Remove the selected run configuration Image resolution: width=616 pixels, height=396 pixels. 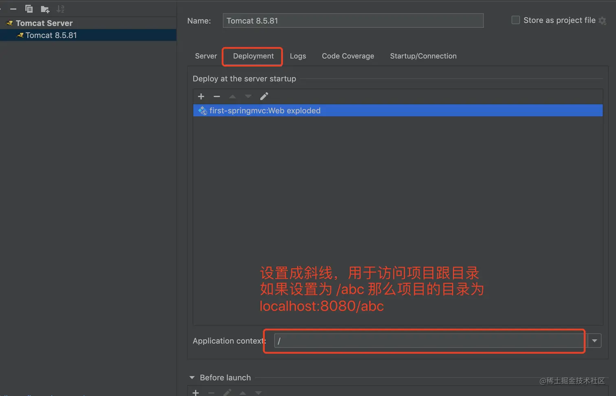[13, 9]
